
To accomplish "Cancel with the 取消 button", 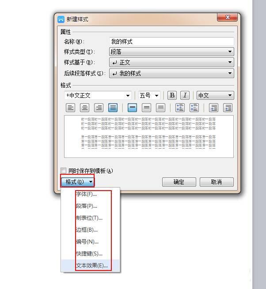I will point(217,182).
